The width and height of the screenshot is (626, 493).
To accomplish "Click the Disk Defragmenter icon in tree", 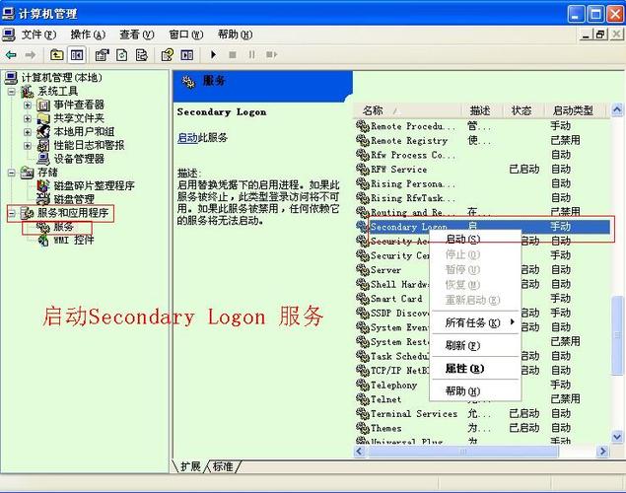I will 43,185.
